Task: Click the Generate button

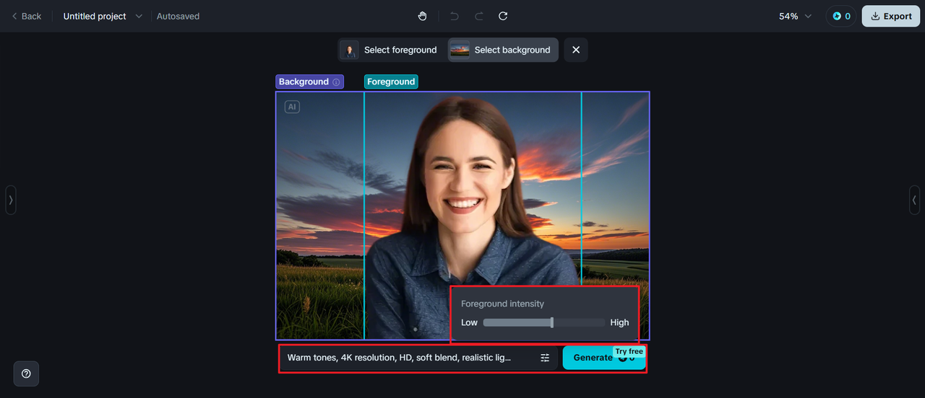Action: (603, 358)
